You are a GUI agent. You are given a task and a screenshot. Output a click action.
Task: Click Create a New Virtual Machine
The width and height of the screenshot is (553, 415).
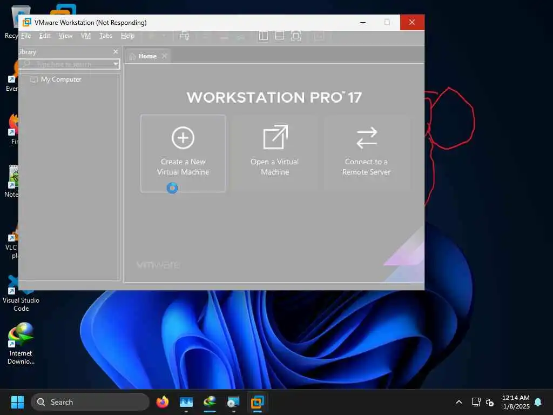(x=183, y=153)
